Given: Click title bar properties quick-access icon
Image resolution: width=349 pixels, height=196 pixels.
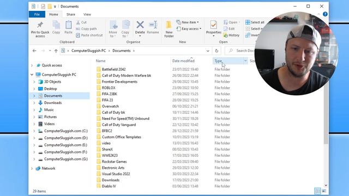Looking at the screenshot, I should tap(43, 7).
